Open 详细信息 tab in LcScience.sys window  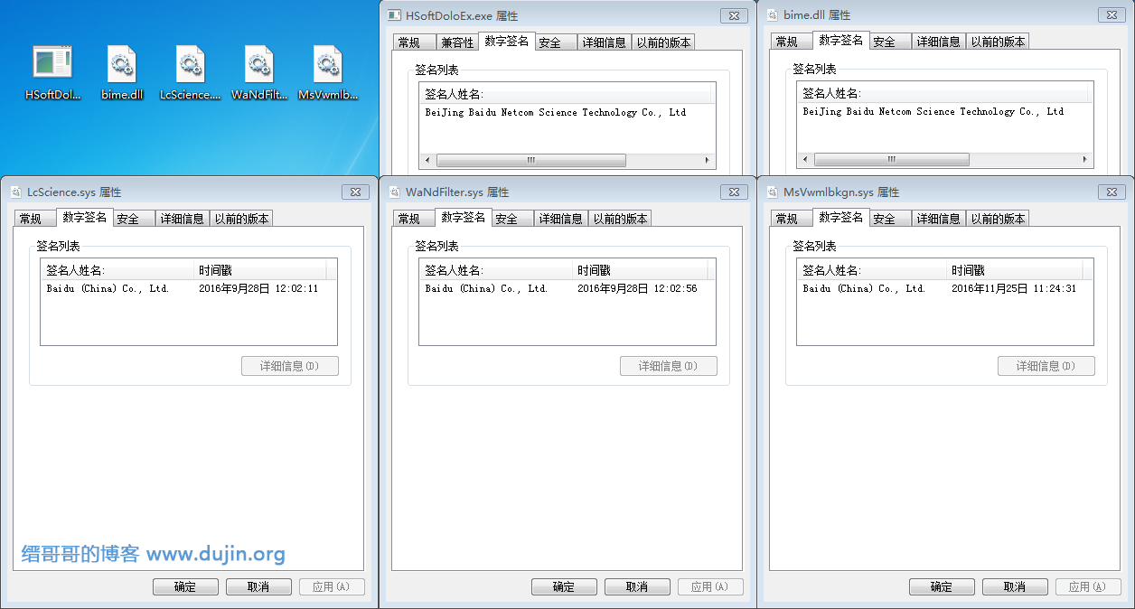[x=182, y=219]
